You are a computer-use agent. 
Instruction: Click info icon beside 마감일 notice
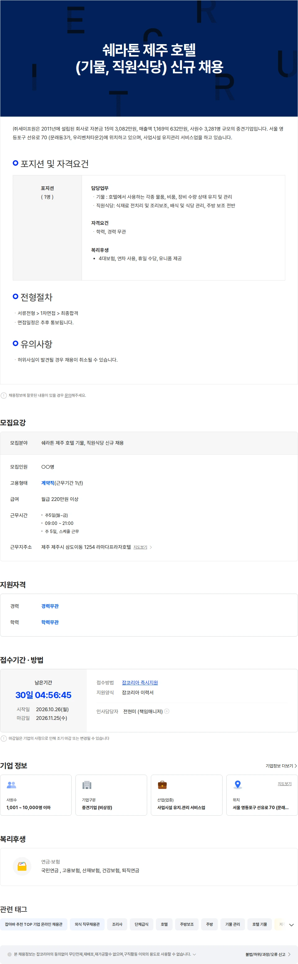click(x=4, y=738)
